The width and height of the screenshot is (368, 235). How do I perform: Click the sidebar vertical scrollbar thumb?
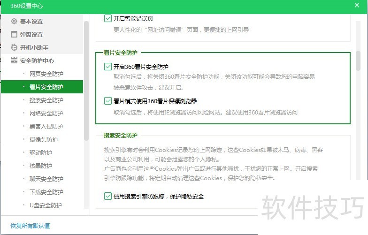tap(86, 81)
